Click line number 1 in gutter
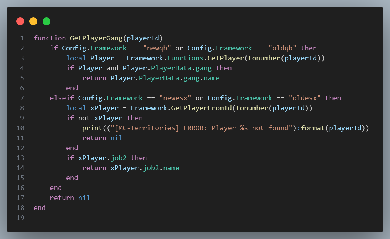The height and width of the screenshot is (239, 390). pyautogui.click(x=22, y=38)
